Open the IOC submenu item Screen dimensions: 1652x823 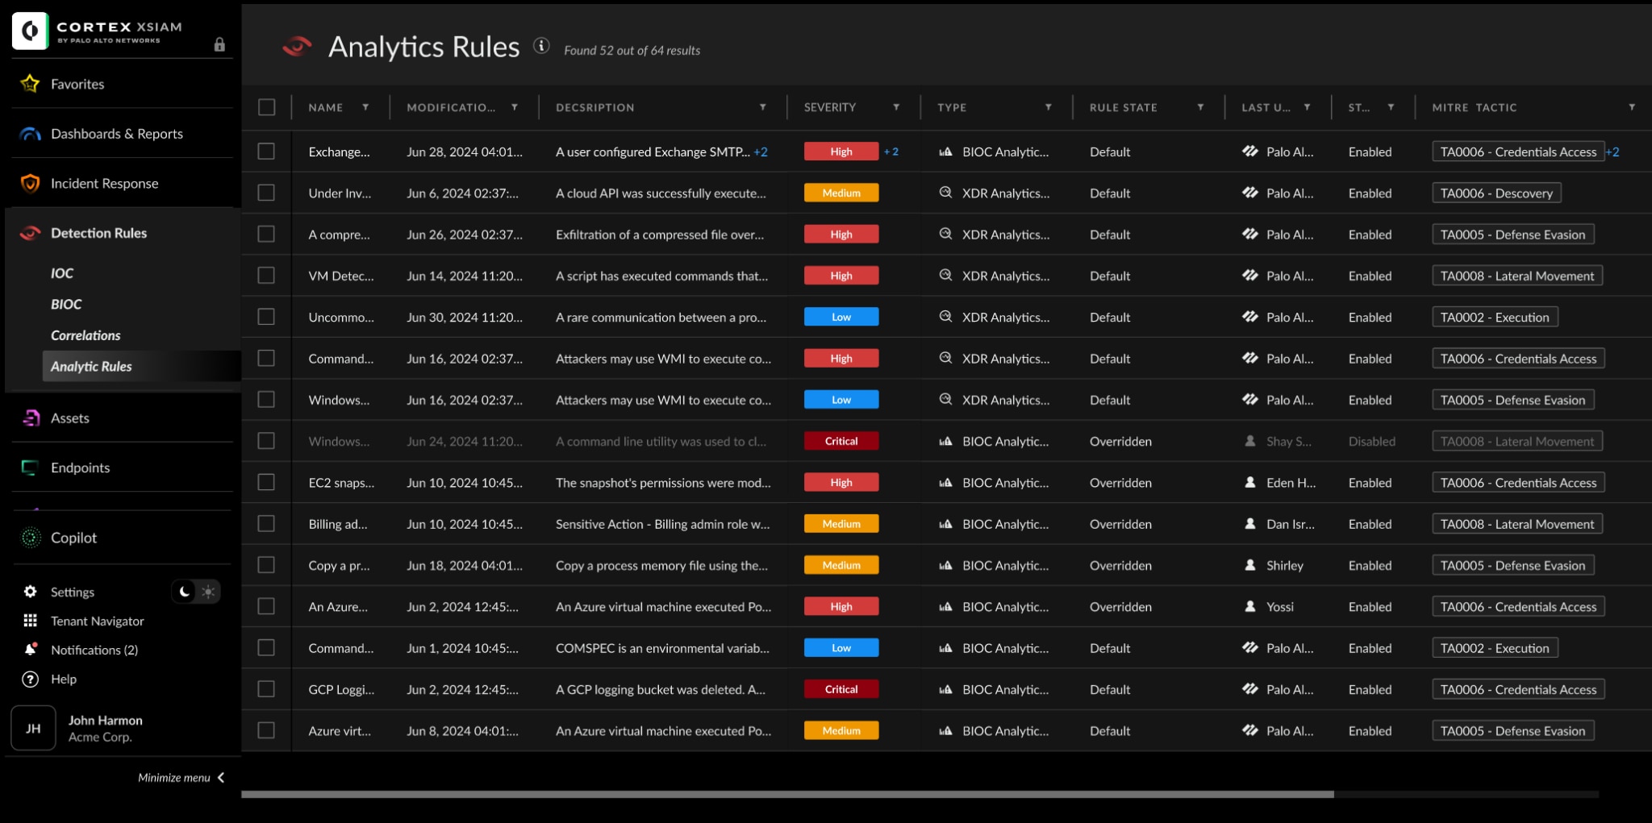(x=62, y=273)
